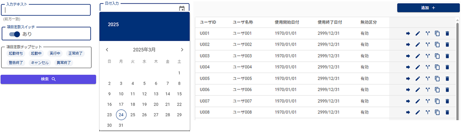The height and width of the screenshot is (132, 462).
Task: Focus the 入力テキスト input field
Action: [45, 10]
